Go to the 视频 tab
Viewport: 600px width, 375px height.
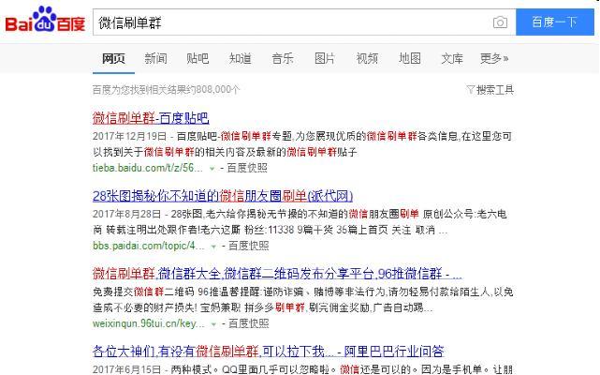click(x=367, y=58)
